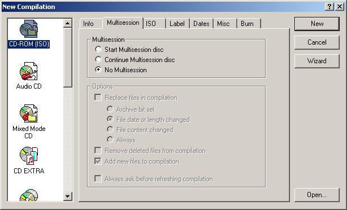Open the Dates tab
The image size is (347, 210).
pos(201,24)
